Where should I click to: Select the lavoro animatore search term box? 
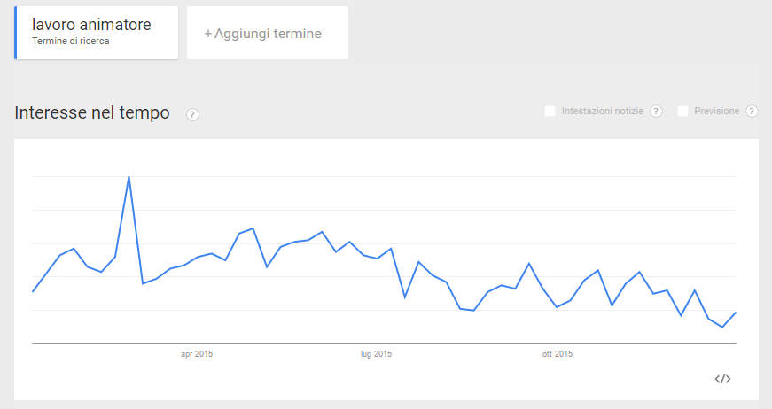[97, 33]
